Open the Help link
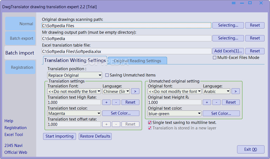270x159 pixels. 9,121
